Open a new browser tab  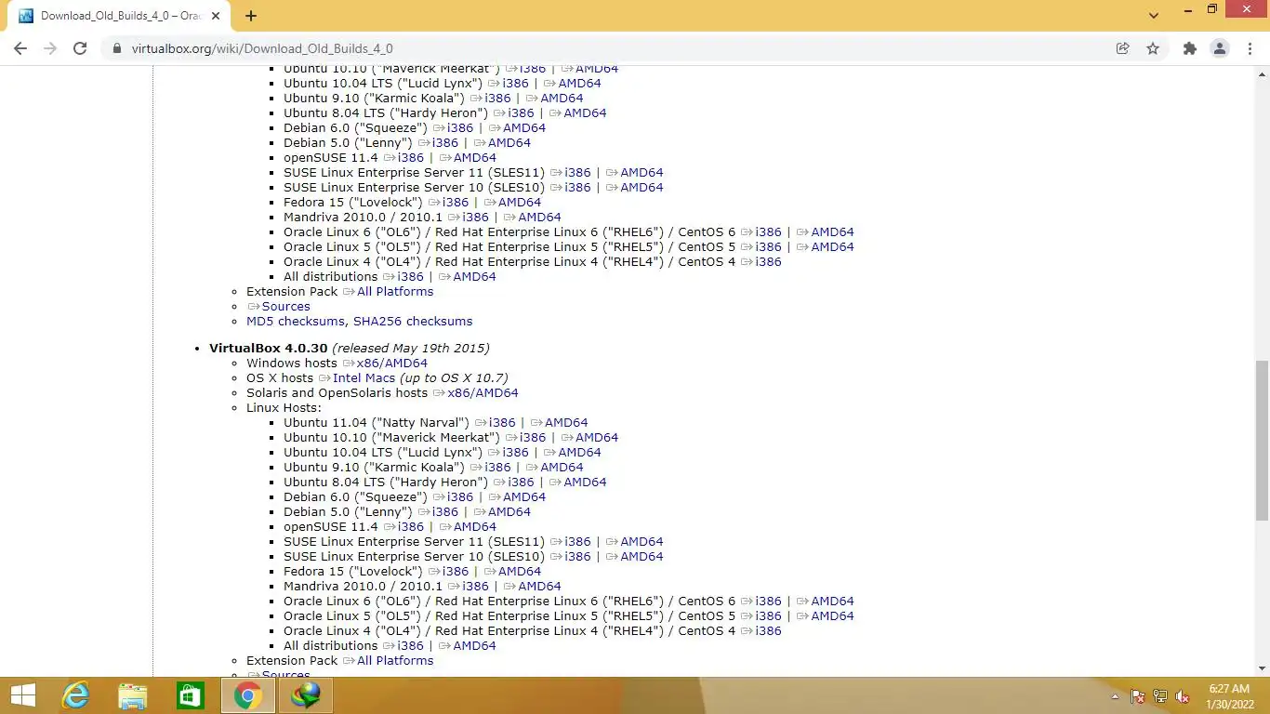tap(251, 16)
